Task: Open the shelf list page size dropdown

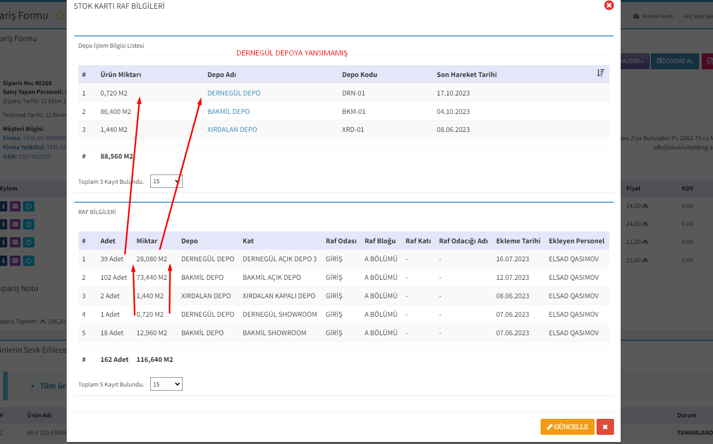Action: (x=166, y=384)
